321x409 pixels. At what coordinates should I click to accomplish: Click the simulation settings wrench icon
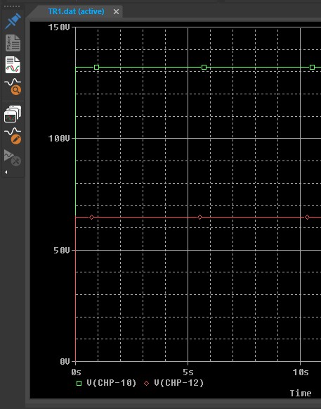coord(13,158)
